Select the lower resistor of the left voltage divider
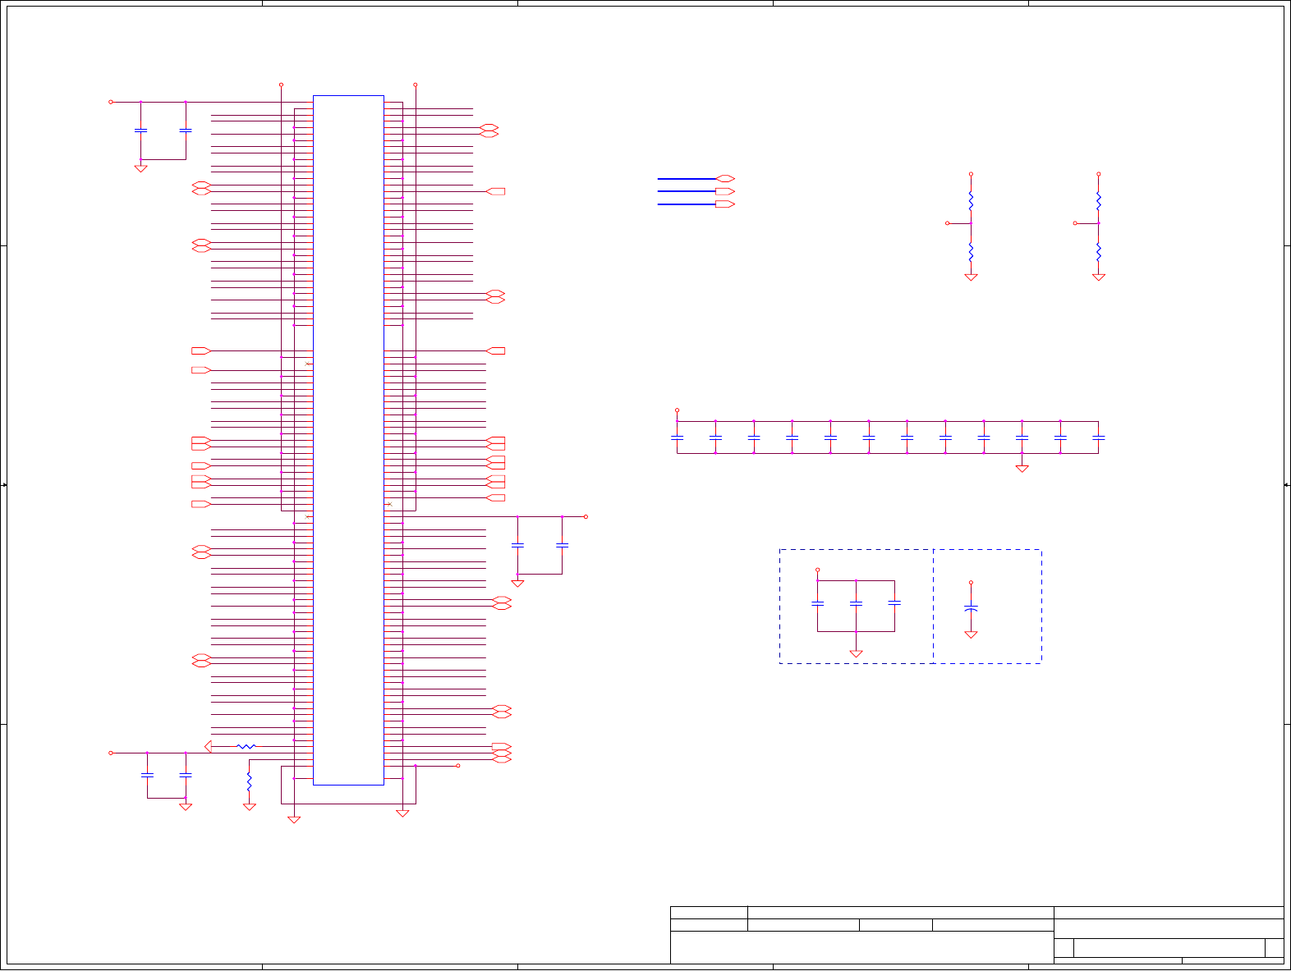The width and height of the screenshot is (1291, 971). coord(971,250)
